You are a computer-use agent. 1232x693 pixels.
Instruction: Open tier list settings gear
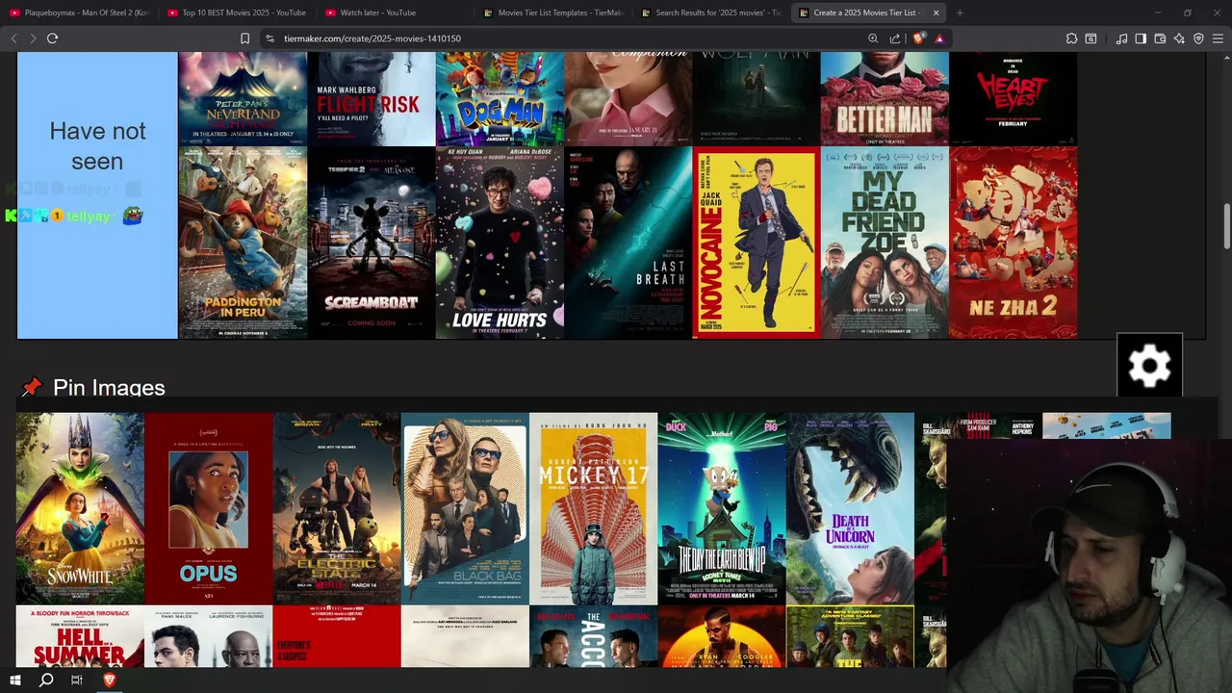coord(1149,366)
